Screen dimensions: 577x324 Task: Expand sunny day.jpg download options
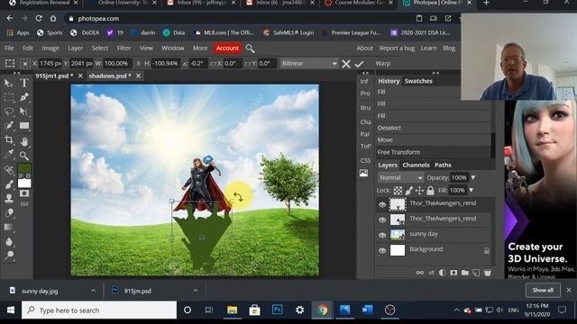[x=93, y=291]
